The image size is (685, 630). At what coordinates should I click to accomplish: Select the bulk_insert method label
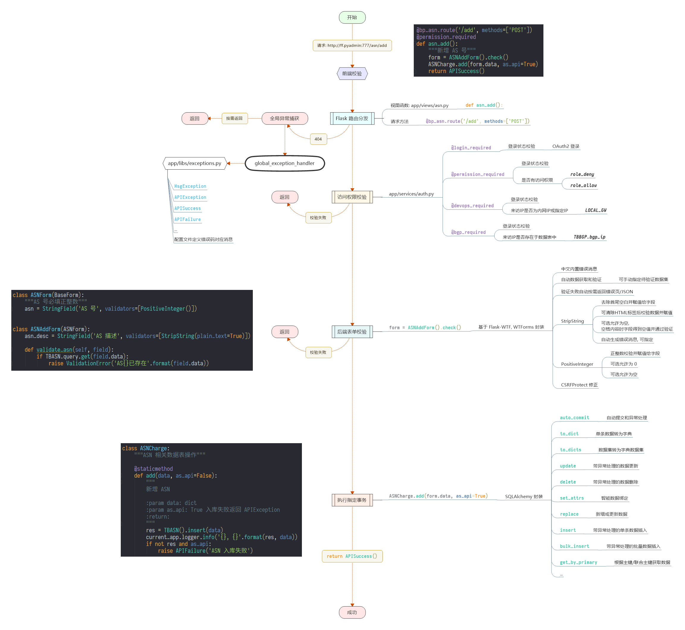(x=574, y=546)
